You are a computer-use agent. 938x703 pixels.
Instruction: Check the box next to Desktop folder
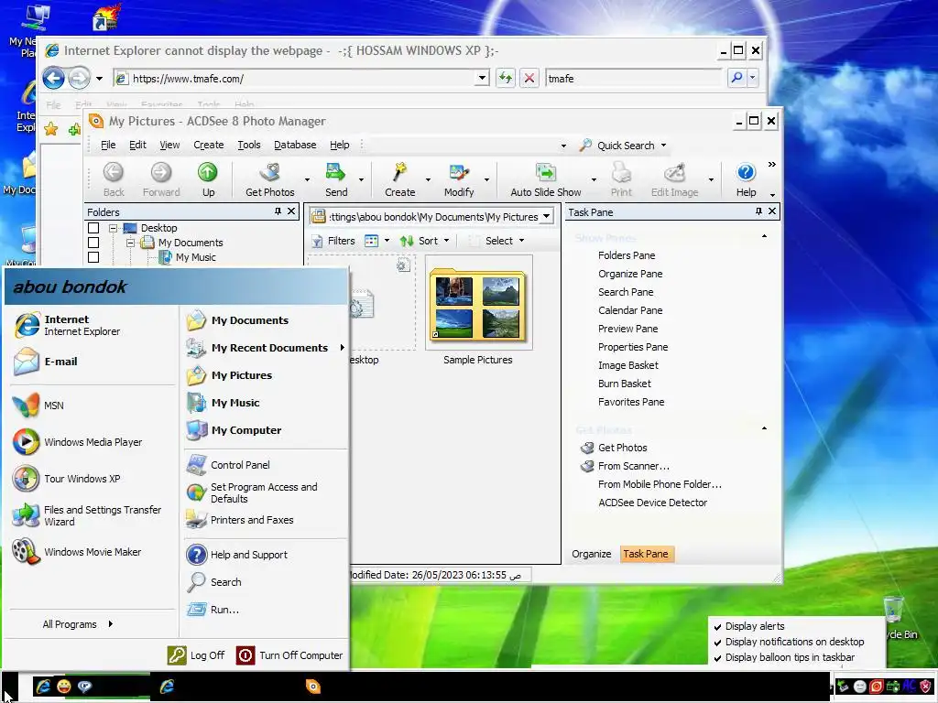click(x=93, y=228)
